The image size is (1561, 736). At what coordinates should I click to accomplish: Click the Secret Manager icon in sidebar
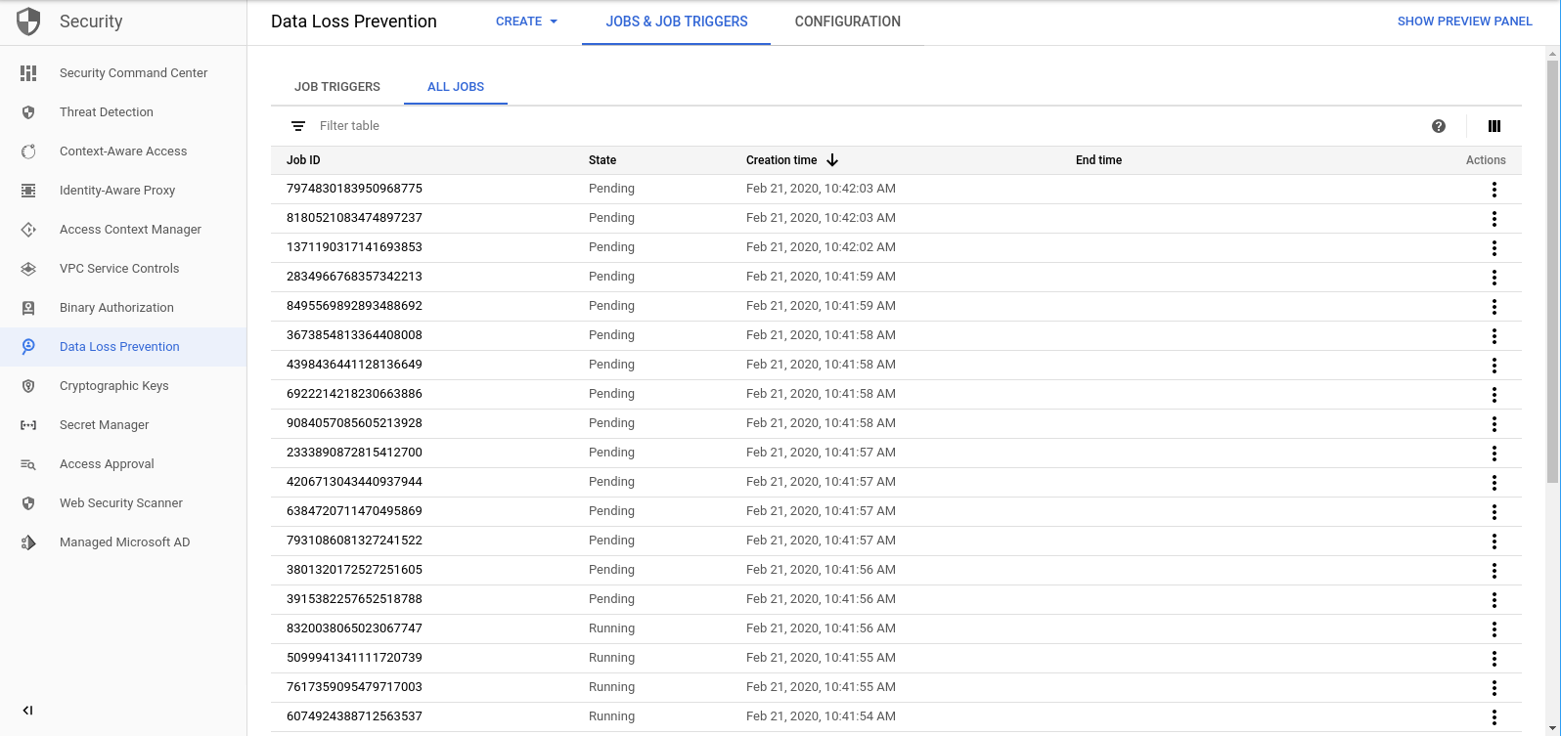coord(28,425)
